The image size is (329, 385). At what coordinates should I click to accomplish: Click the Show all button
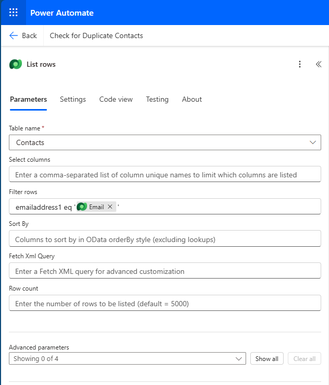(267, 359)
